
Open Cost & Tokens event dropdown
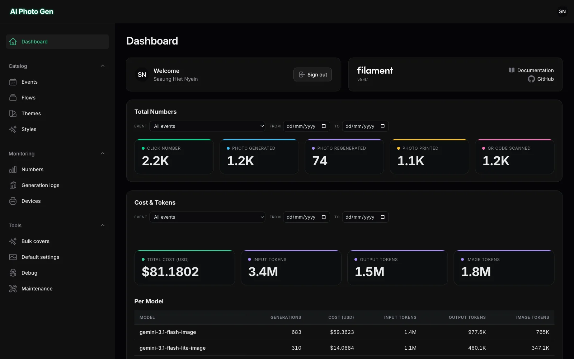pos(207,217)
